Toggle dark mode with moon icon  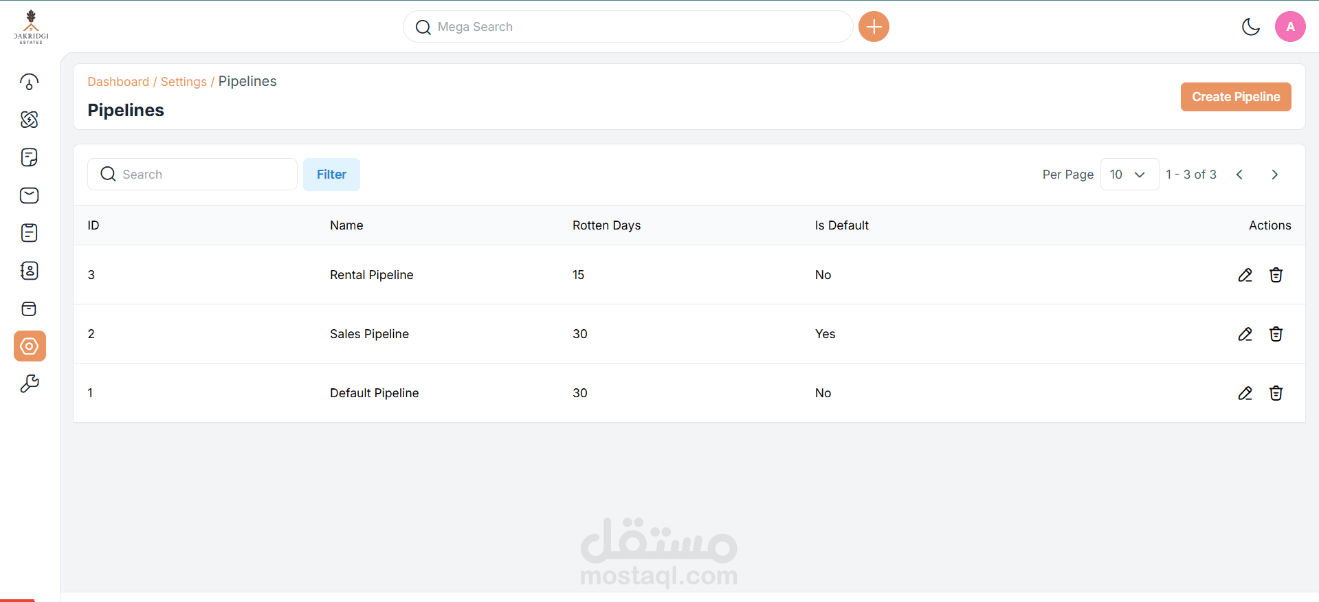[1250, 27]
